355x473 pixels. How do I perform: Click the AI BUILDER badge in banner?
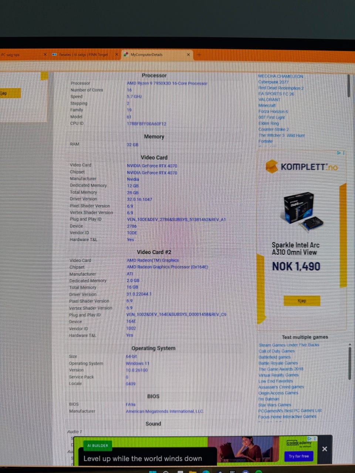(98, 445)
